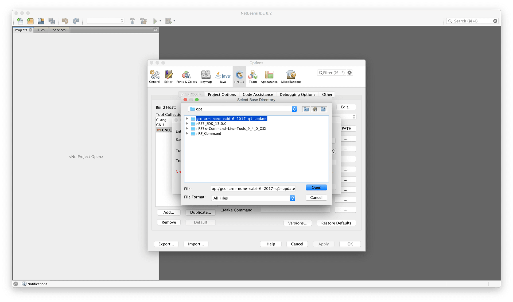
Task: Open the Fonts & Colors category
Action: tap(186, 77)
